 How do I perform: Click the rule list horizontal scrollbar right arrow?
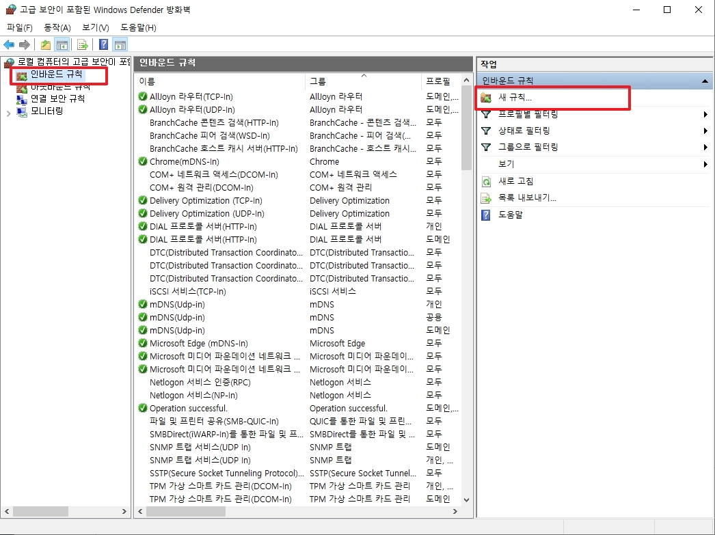coord(455,511)
